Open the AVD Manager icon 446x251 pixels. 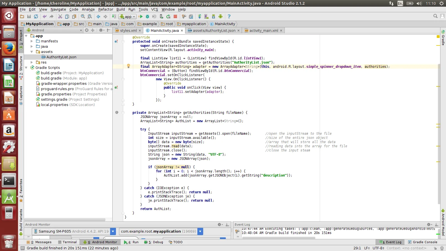206,17
